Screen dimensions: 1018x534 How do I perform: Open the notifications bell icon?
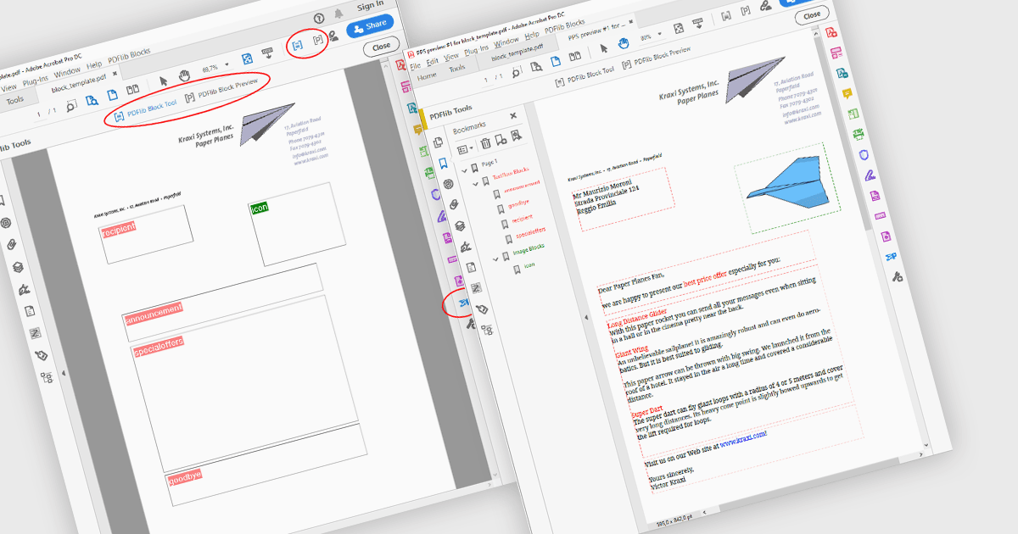[x=339, y=14]
